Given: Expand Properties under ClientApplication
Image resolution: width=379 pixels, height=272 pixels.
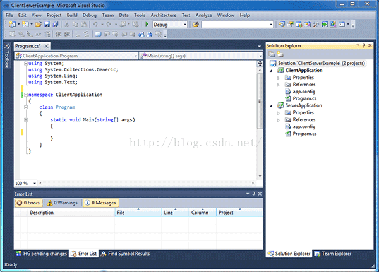Looking at the screenshot, I should point(279,78).
